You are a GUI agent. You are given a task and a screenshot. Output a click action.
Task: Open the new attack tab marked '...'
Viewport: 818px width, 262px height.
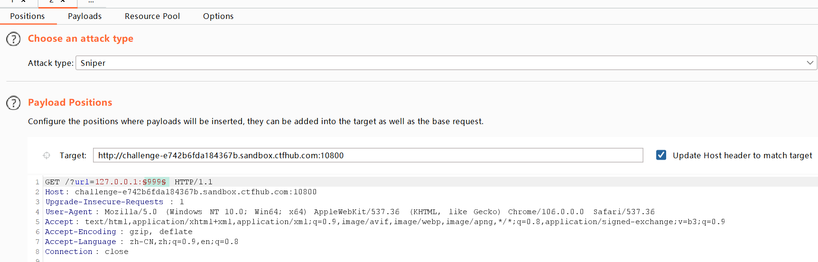[x=91, y=2]
